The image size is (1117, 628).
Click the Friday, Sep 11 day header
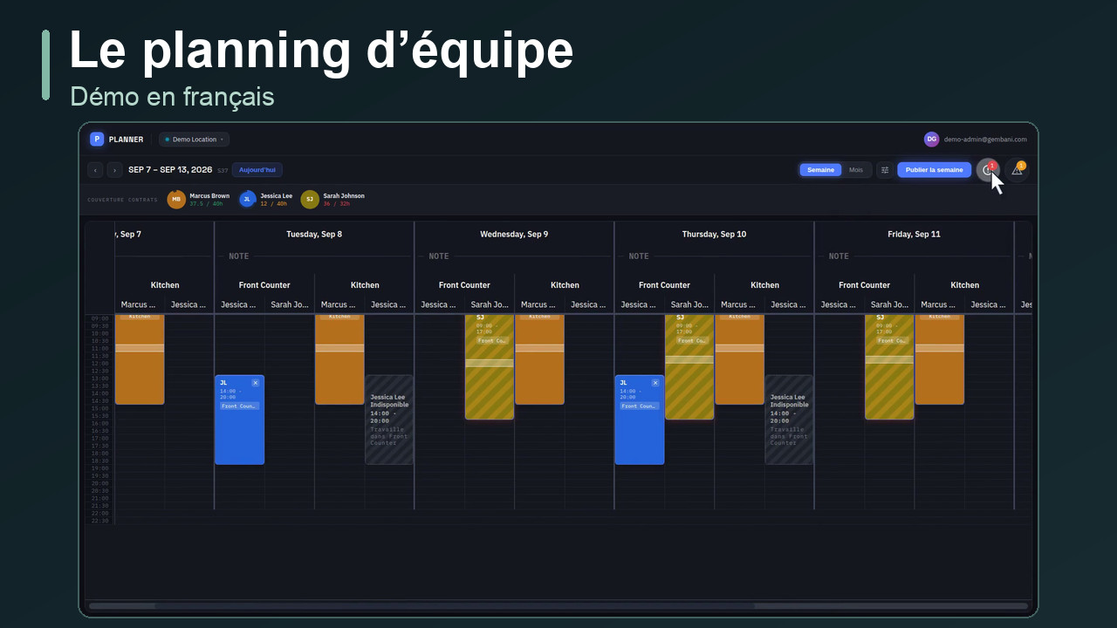pos(914,235)
